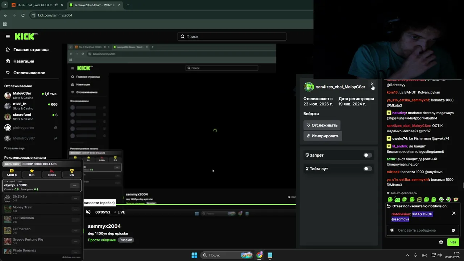Unmute the stream with the speaker icon
464x261 pixels.
tap(88, 212)
